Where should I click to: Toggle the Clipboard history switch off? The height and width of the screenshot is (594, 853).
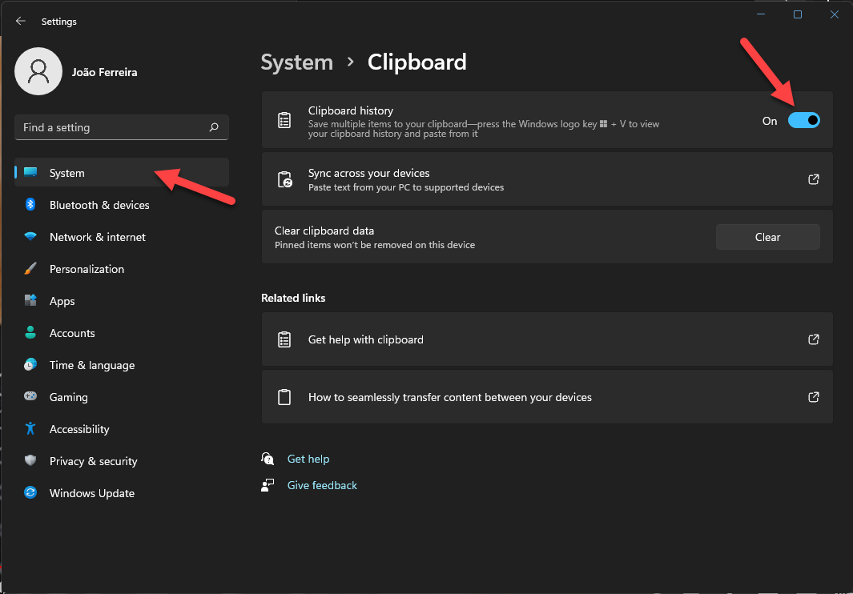(x=803, y=120)
